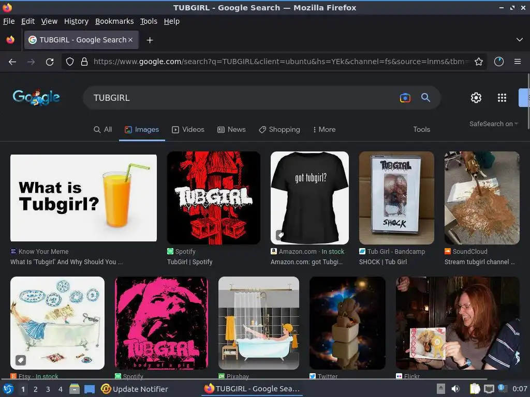
Task: Click the forward navigation arrow
Action: (31, 62)
